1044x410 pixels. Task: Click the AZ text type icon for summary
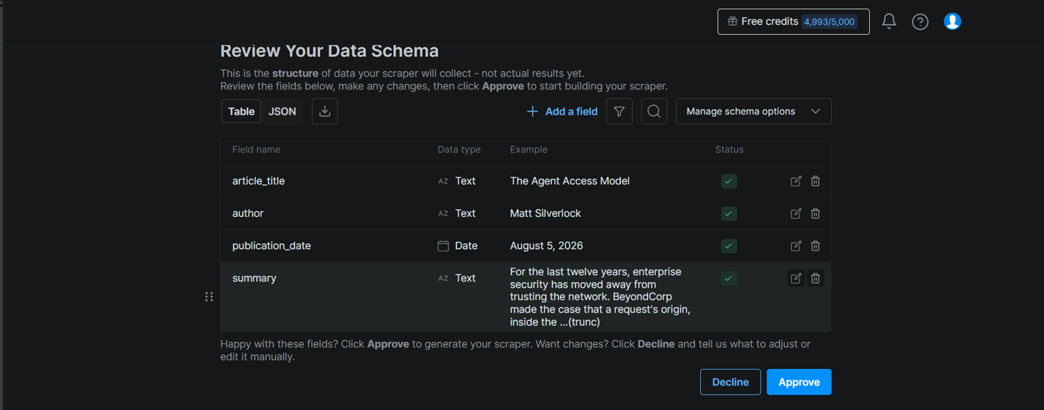pos(443,278)
